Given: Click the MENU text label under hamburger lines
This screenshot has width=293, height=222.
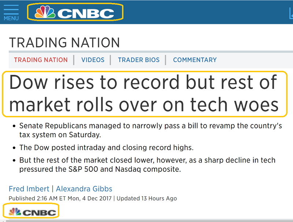Looking at the screenshot, I should coord(11,18).
